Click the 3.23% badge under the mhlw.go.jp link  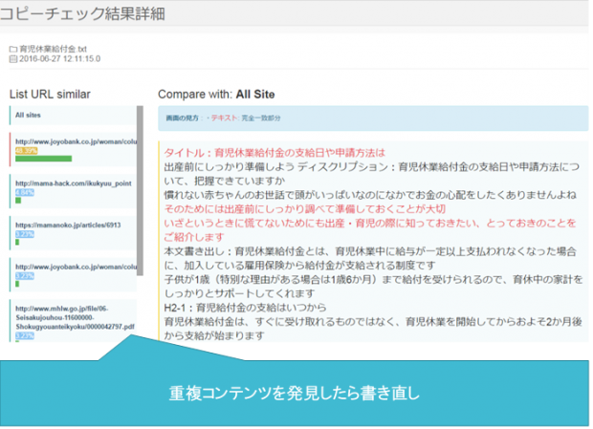point(24,336)
